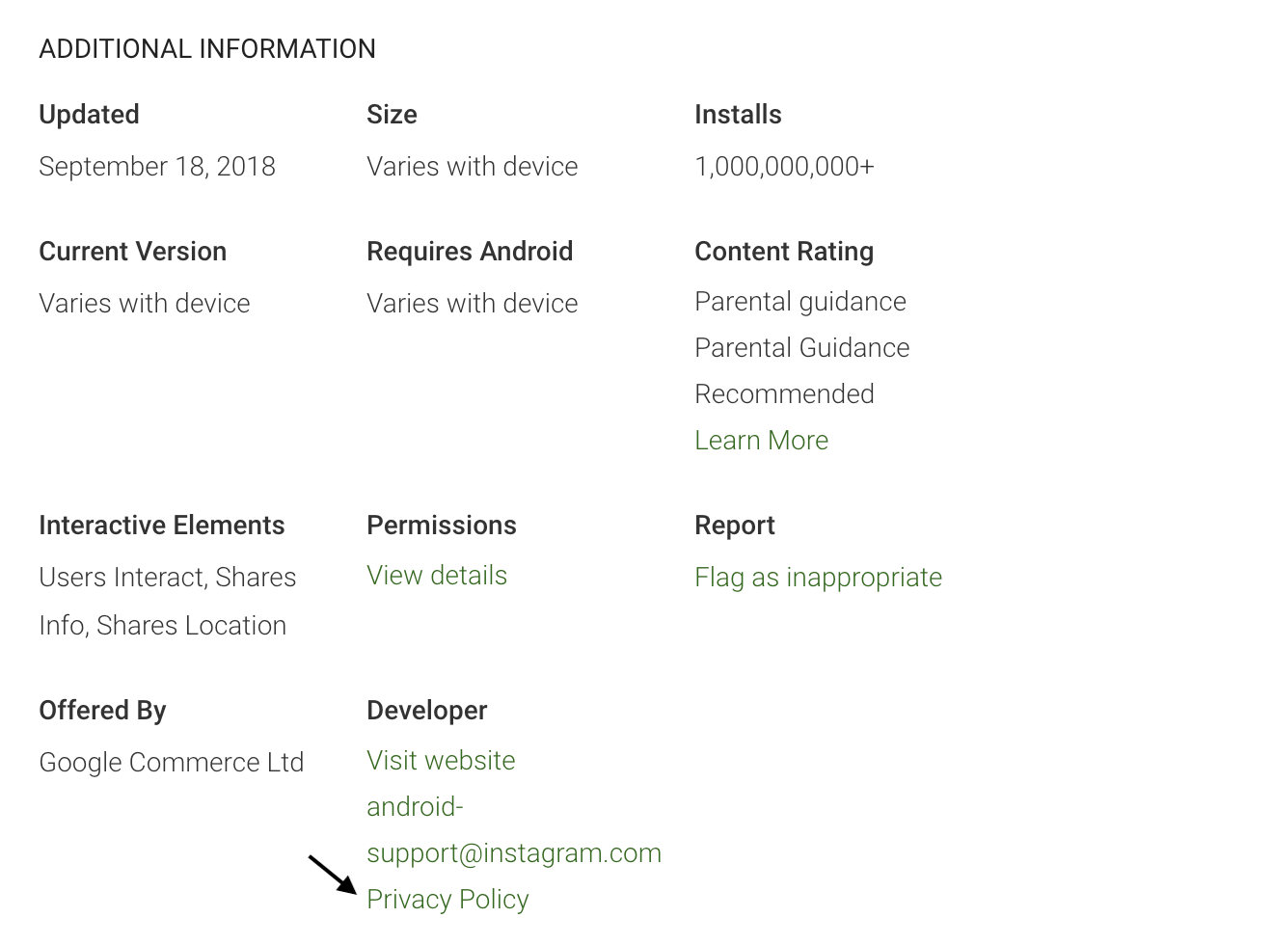Click Visit website under Developer
Viewport: 1273px width, 945px height.
(x=441, y=760)
